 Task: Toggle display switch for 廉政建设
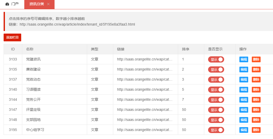coord(216,69)
